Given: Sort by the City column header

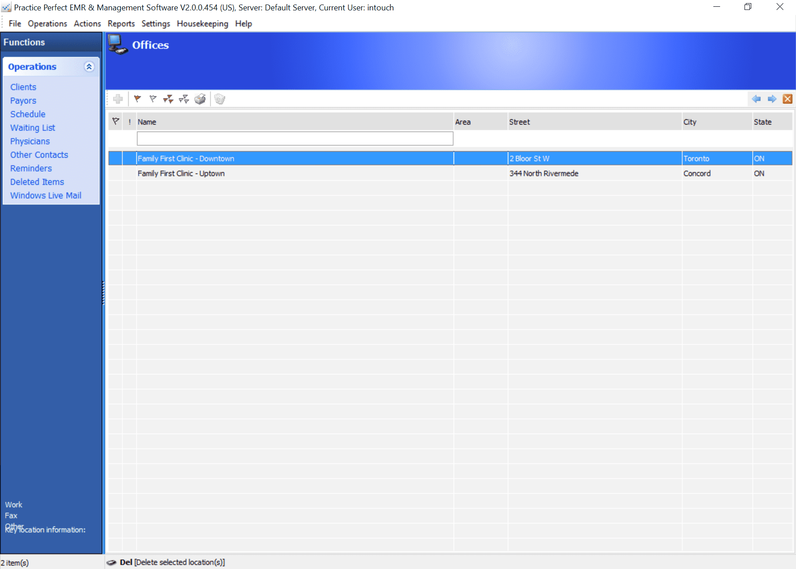Looking at the screenshot, I should point(690,122).
